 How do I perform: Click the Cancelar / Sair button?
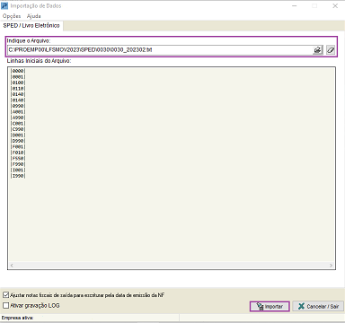tap(318, 306)
